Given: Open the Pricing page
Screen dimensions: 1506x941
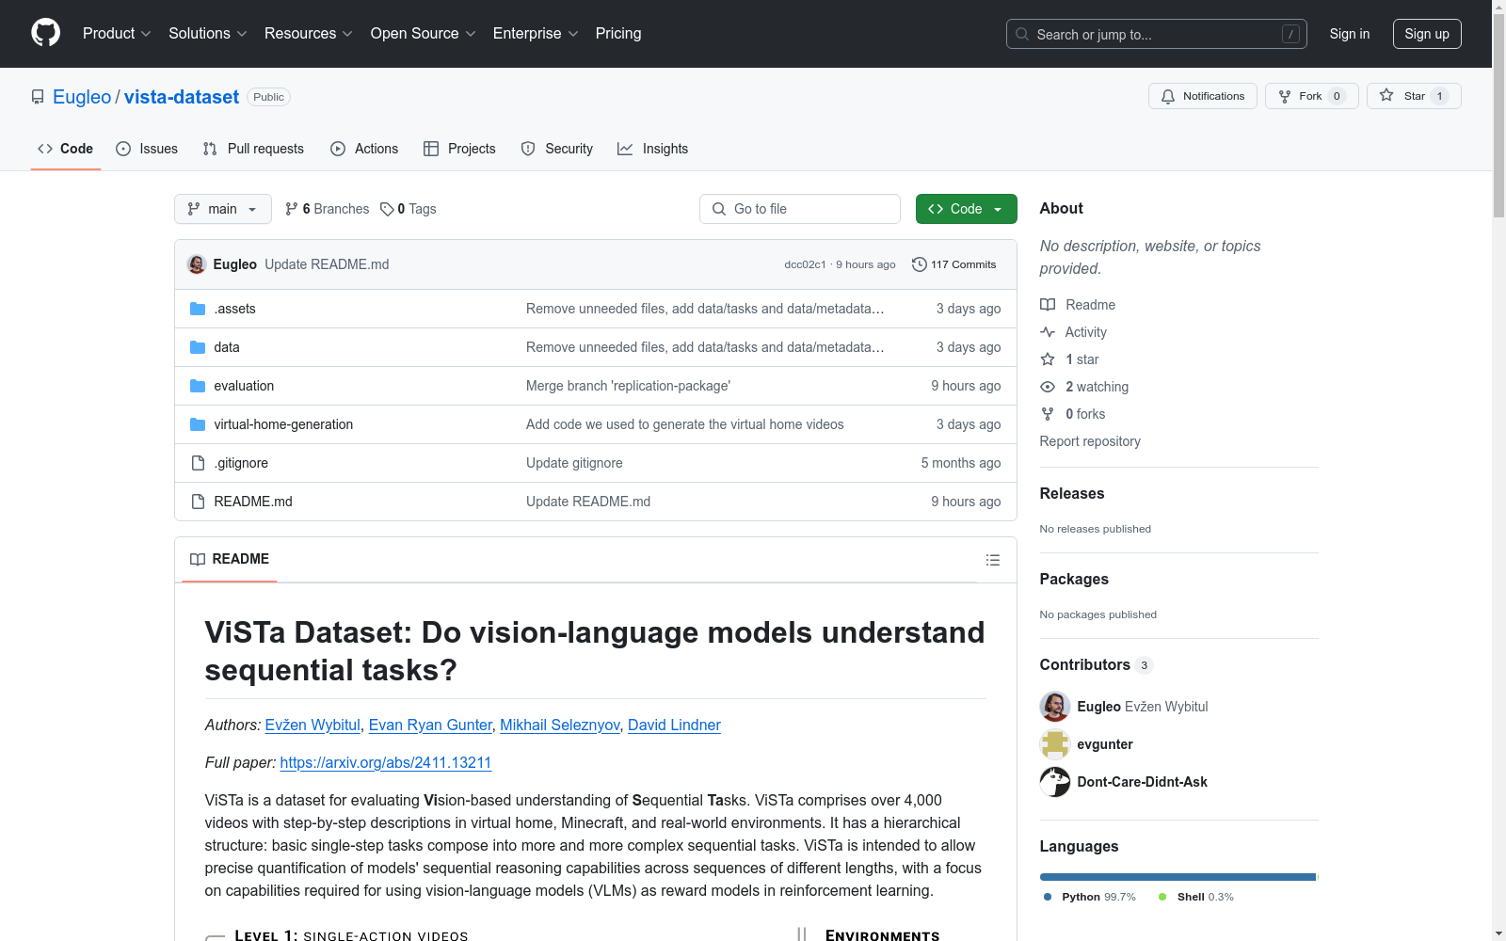Looking at the screenshot, I should pos(618,33).
